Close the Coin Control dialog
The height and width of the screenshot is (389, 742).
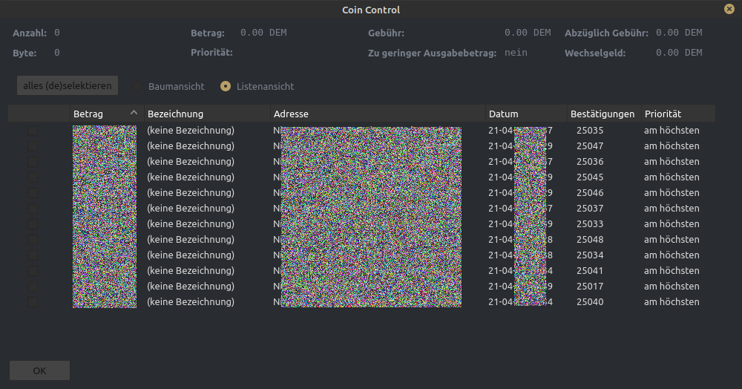point(729,9)
